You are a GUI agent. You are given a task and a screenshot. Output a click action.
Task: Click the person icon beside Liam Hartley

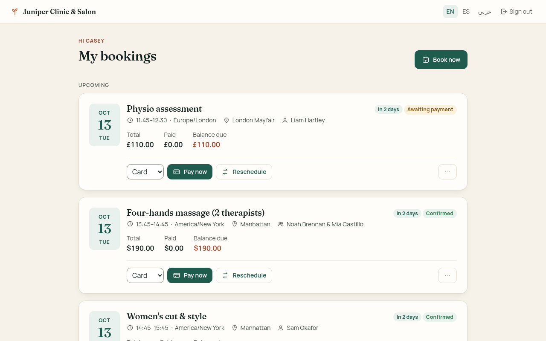[285, 120]
